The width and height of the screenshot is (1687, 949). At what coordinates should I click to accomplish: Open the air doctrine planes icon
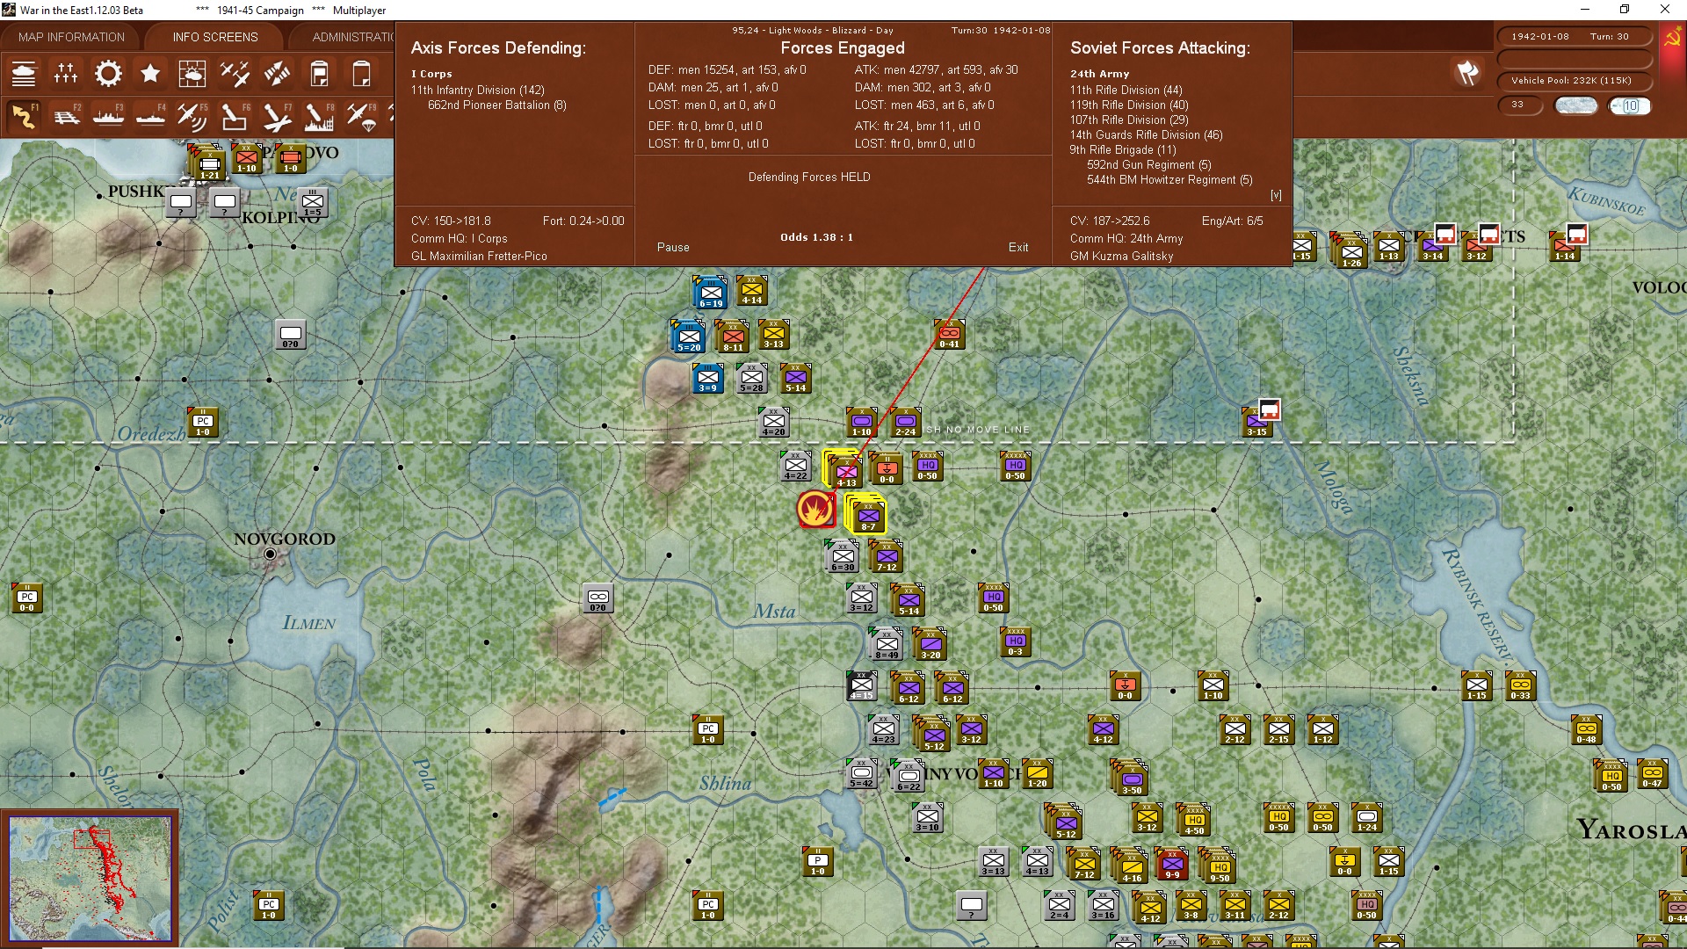(235, 74)
